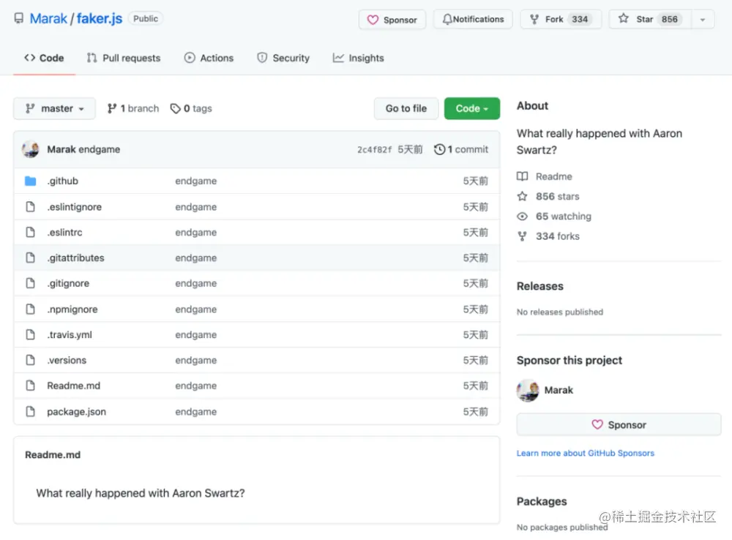Open the .travis.yml file
This screenshot has height=540, width=732.
[x=70, y=334]
